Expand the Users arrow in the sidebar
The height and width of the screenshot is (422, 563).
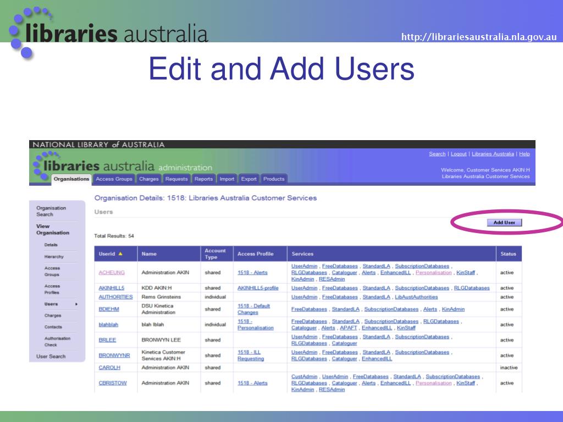point(76,304)
